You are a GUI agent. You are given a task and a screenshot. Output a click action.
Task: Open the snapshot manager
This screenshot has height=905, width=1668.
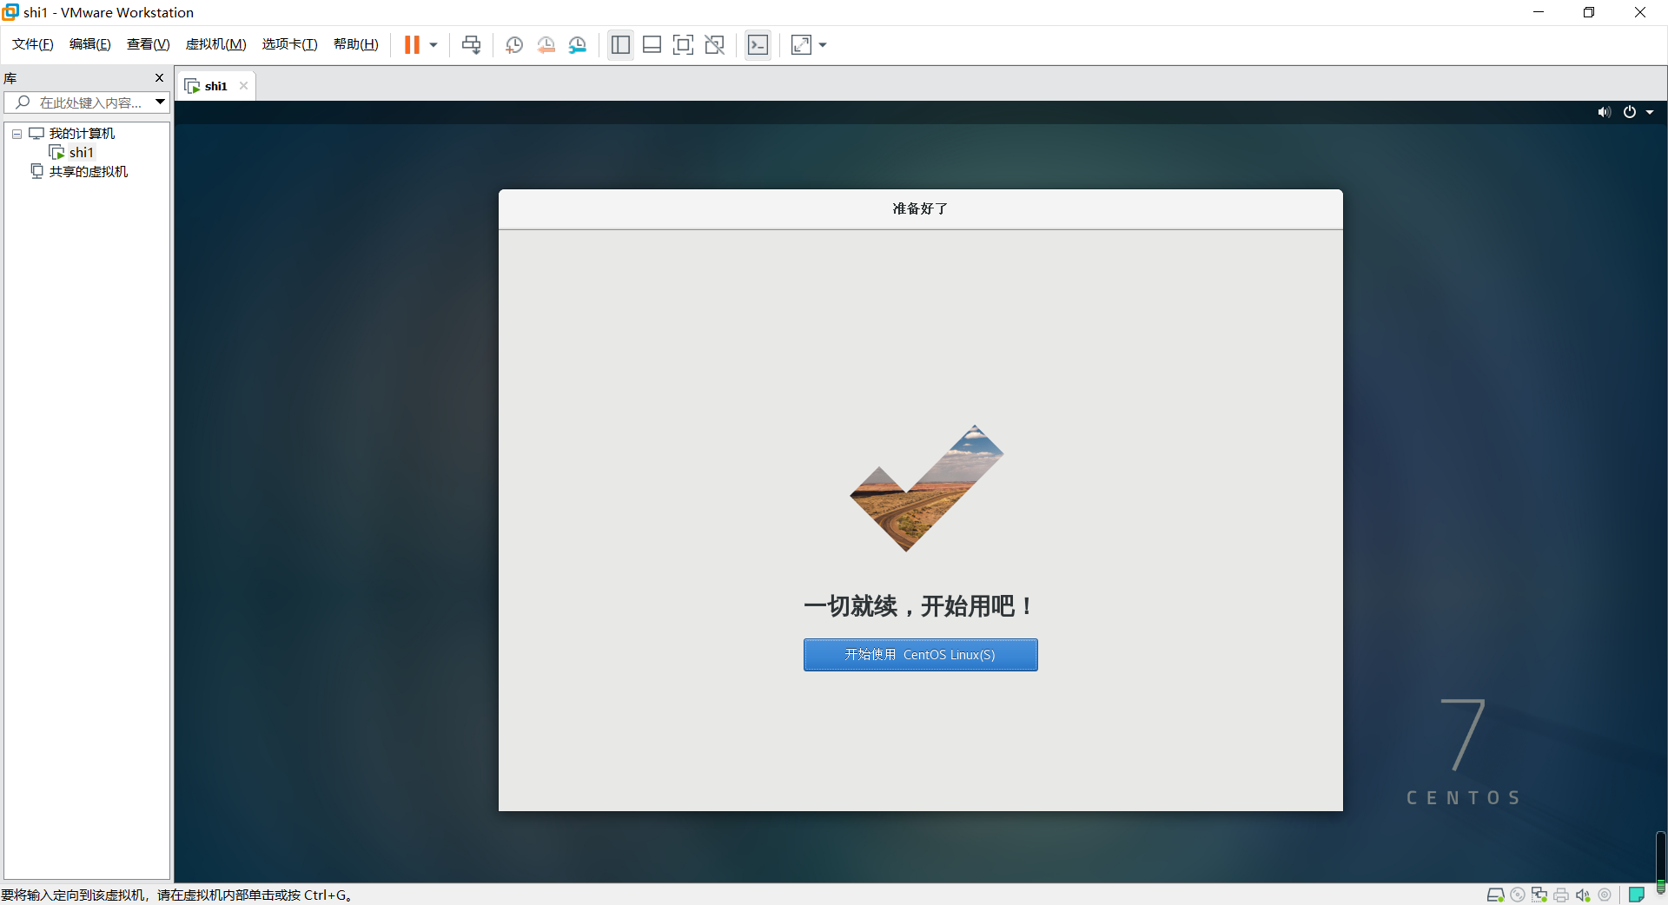point(578,45)
